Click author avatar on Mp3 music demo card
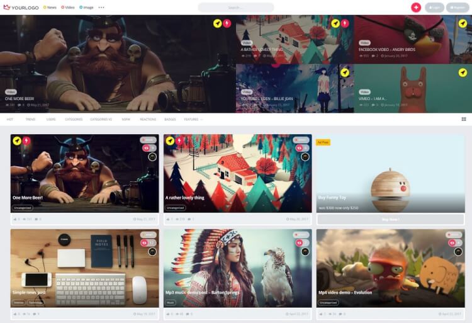The image size is (472, 323). pos(305,252)
